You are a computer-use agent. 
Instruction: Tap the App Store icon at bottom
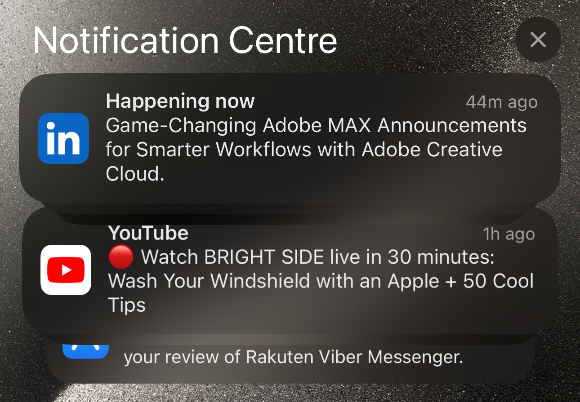pyautogui.click(x=86, y=351)
